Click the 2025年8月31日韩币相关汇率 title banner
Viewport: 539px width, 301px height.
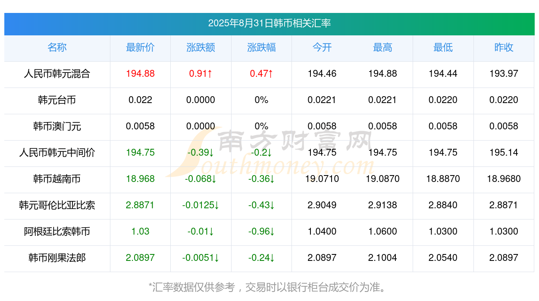coord(269,24)
